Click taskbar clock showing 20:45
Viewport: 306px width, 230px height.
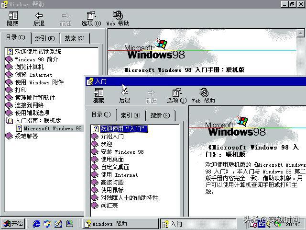point(294,224)
